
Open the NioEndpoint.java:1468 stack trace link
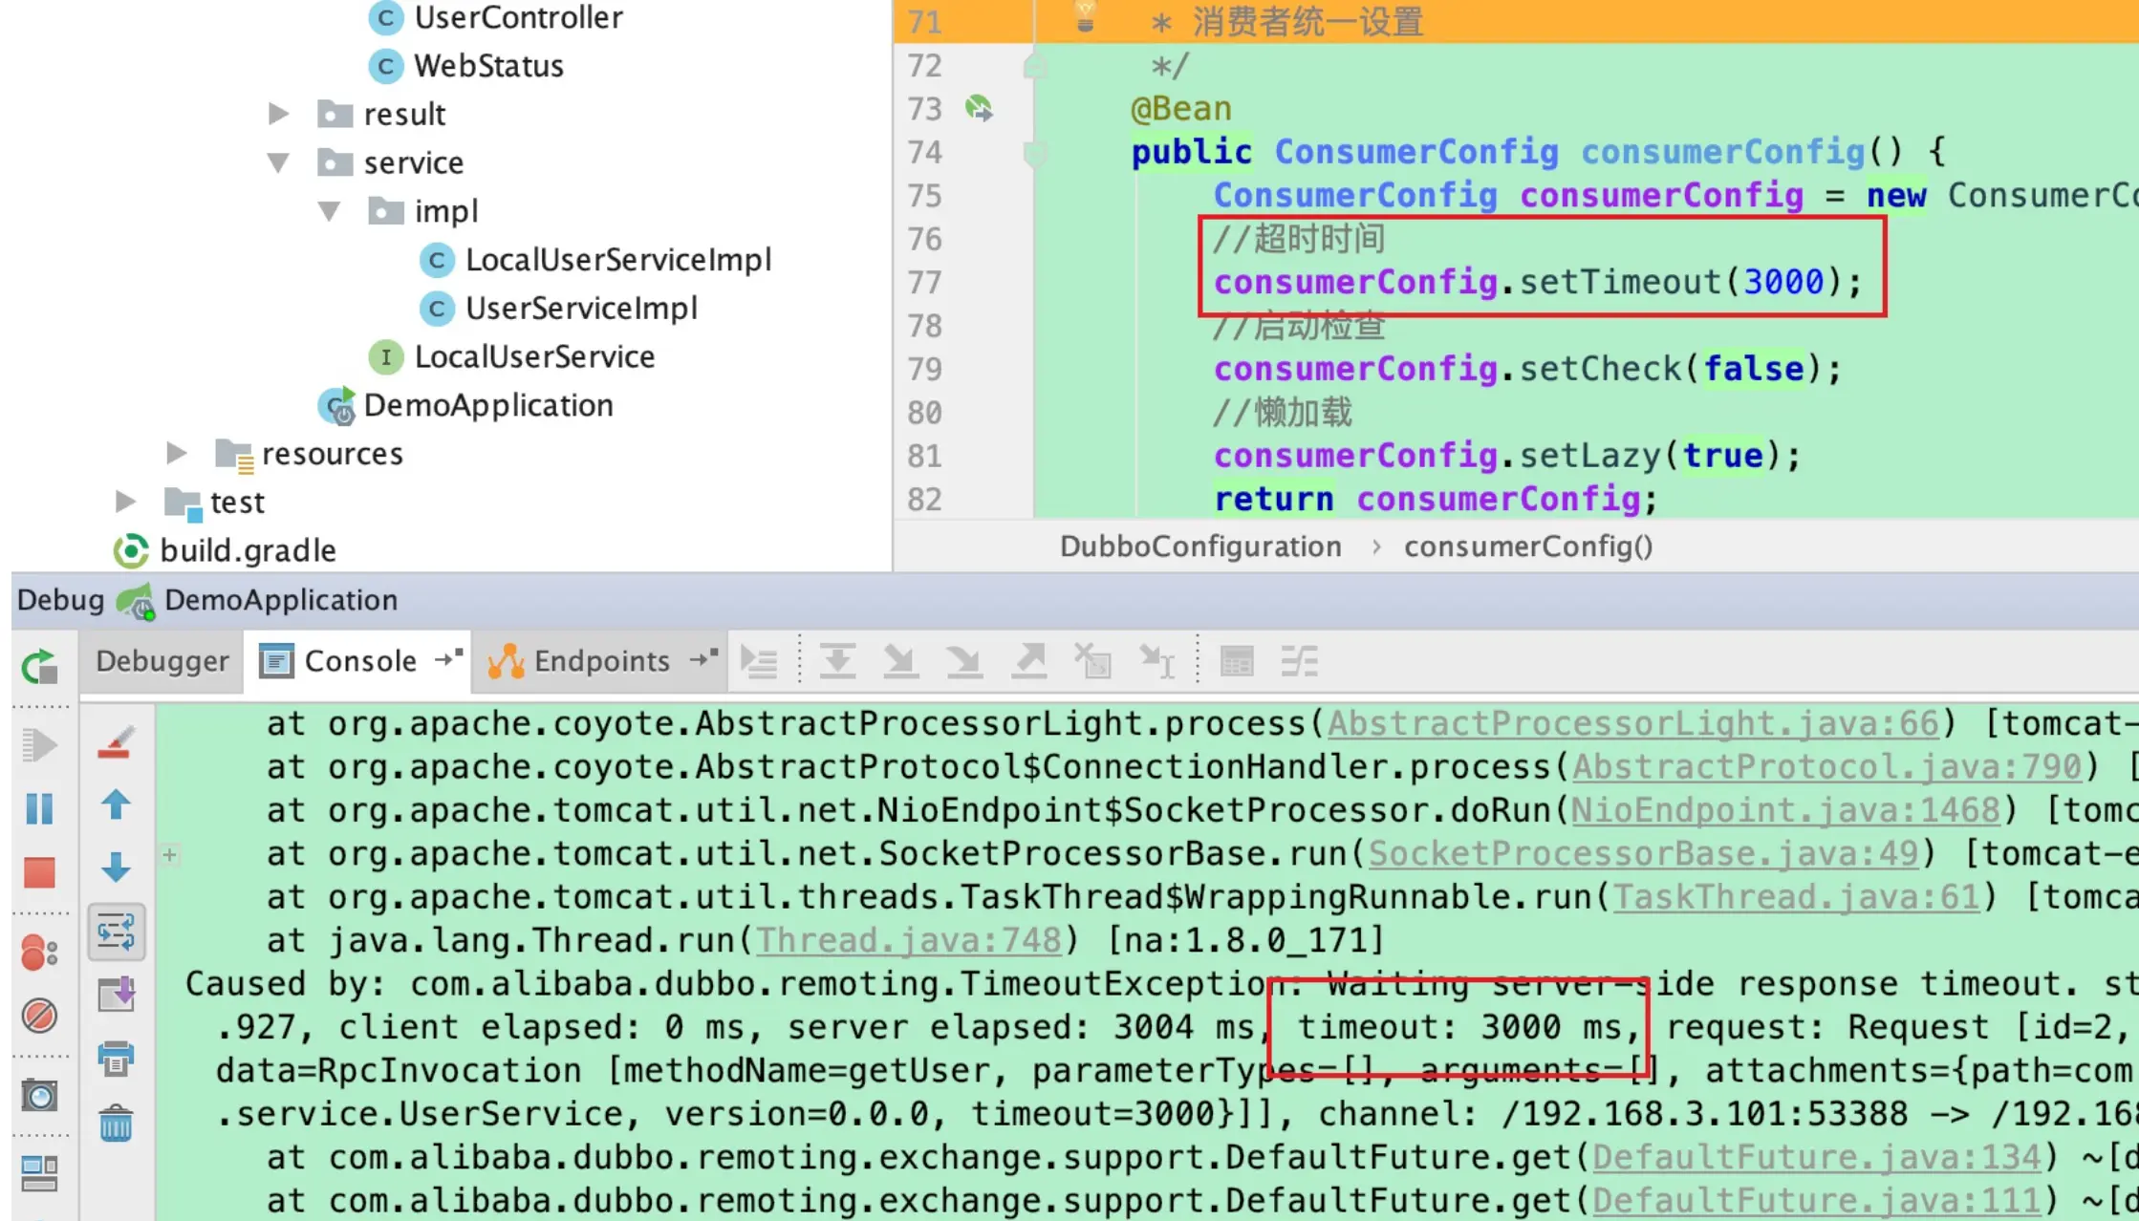click(1785, 810)
